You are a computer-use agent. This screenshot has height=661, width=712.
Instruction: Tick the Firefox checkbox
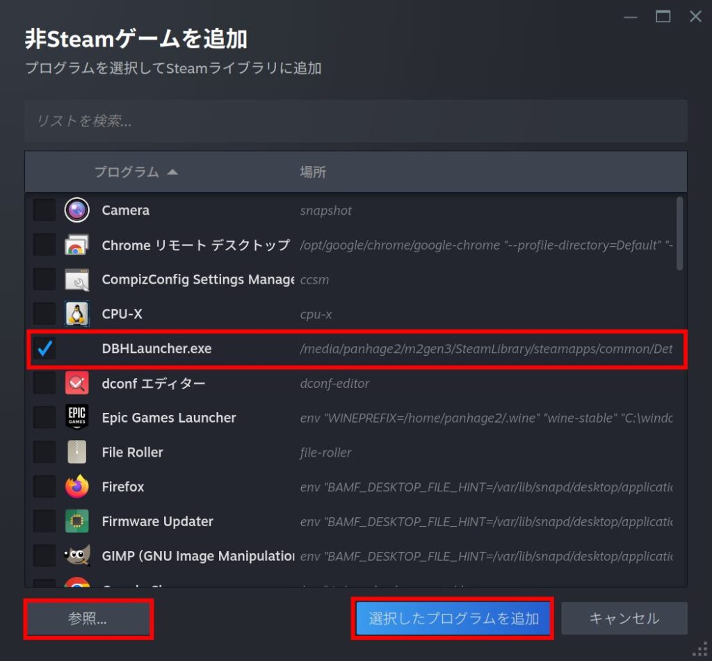click(44, 487)
